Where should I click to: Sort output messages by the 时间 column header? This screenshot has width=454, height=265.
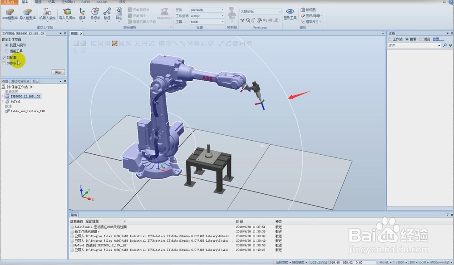point(239,221)
